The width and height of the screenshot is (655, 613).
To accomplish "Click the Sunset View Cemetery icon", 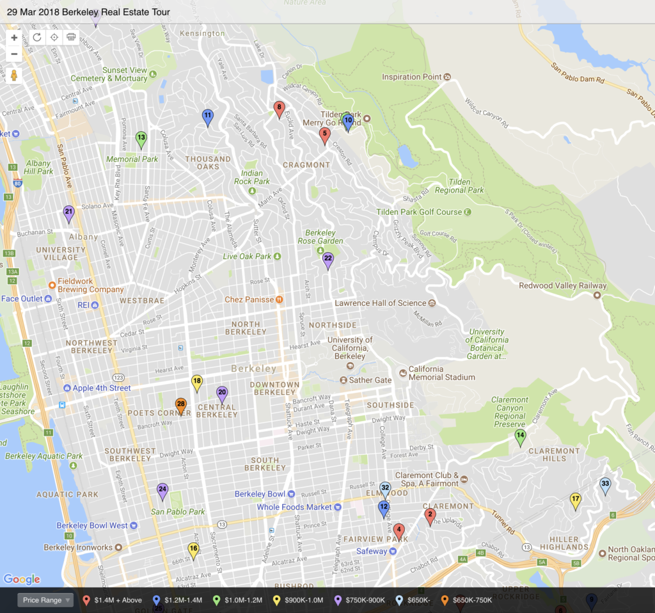I will click(x=154, y=74).
